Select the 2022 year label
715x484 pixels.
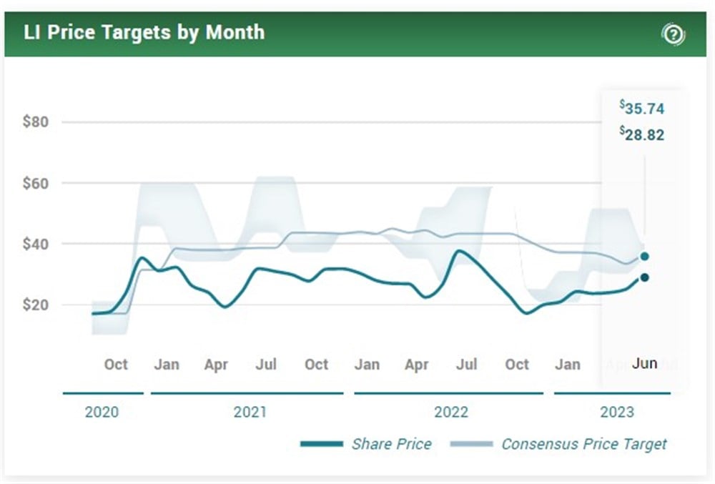click(x=451, y=412)
